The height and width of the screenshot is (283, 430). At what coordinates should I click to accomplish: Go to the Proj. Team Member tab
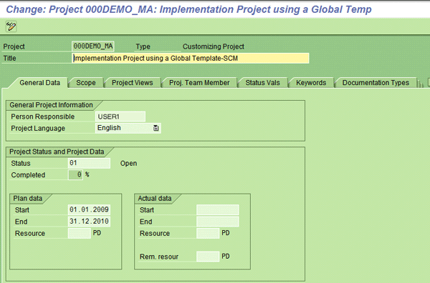199,83
